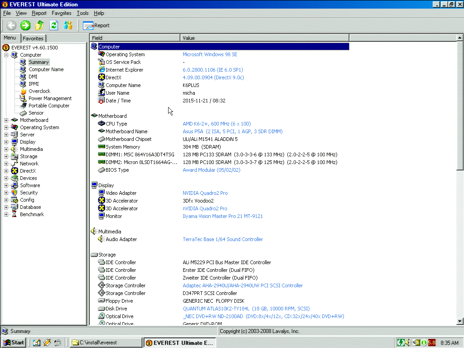Open the View menu
Image resolution: width=464 pixels, height=348 pixels.
coord(21,13)
